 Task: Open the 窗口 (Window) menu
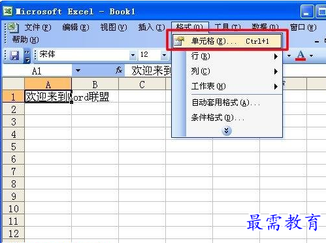pyautogui.click(x=303, y=27)
